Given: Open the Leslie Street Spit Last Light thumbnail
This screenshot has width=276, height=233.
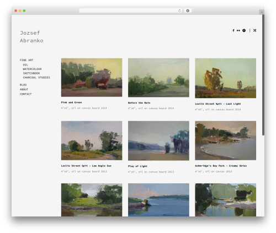Looking at the screenshot, I should click(226, 78).
